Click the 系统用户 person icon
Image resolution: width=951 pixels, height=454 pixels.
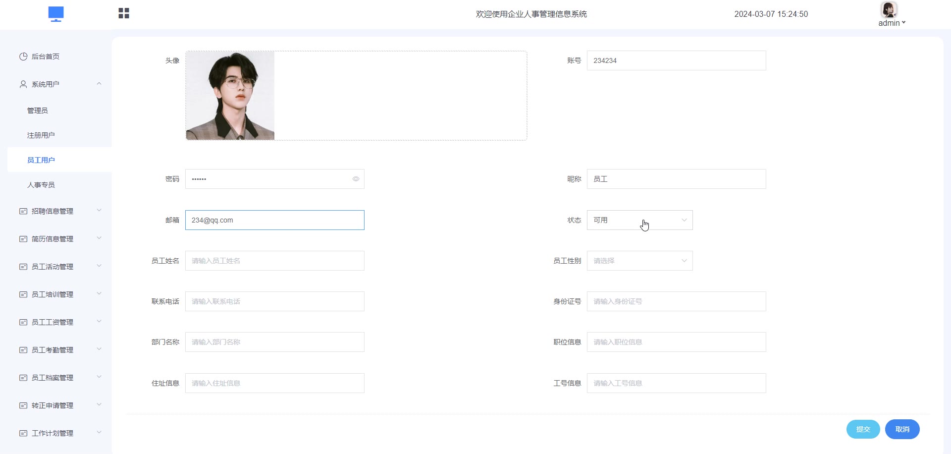pyautogui.click(x=23, y=84)
